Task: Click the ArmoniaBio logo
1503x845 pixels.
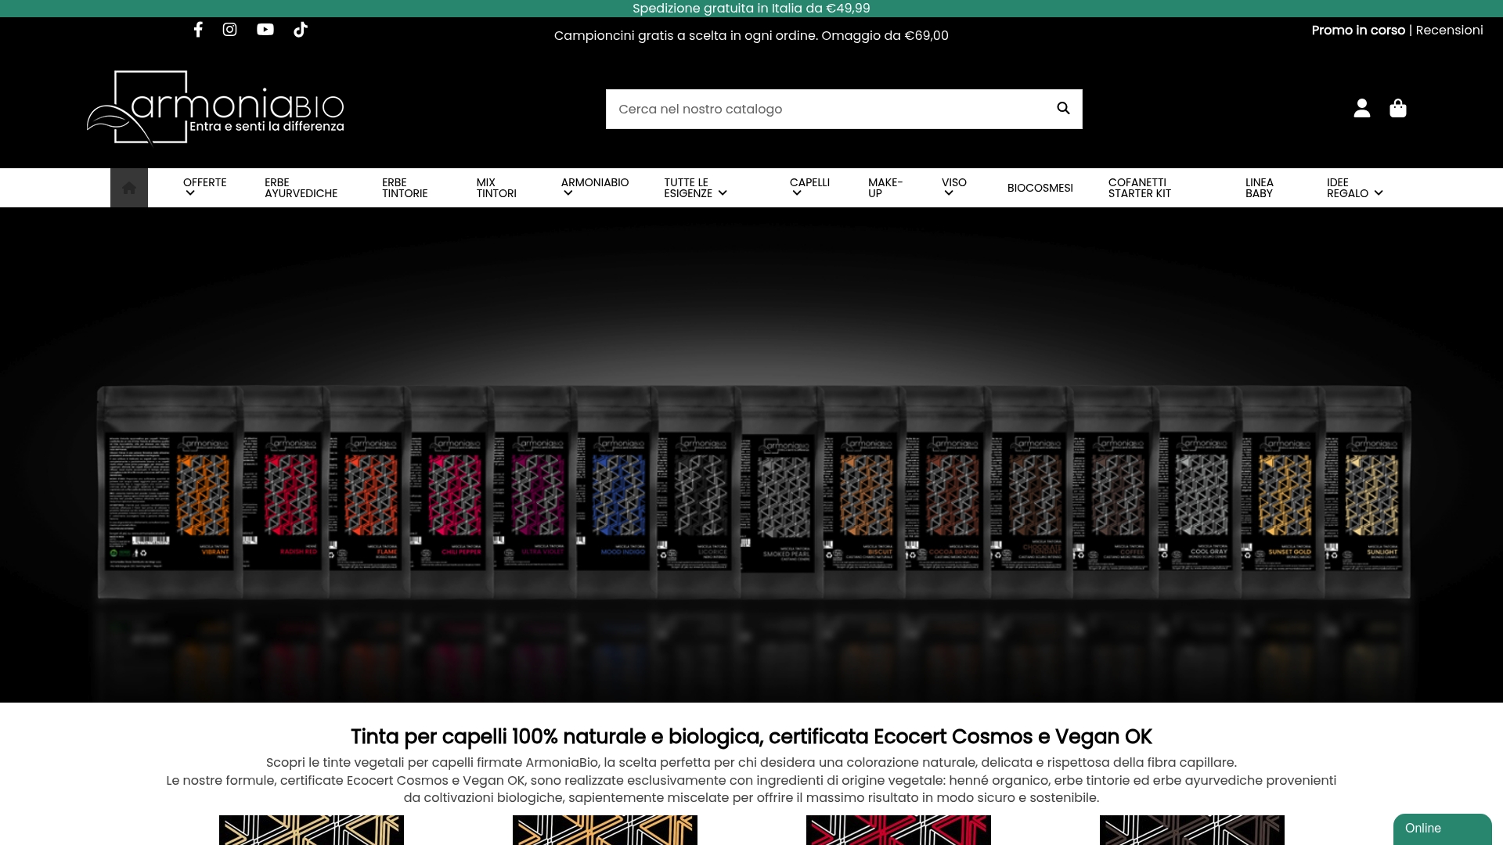Action: [x=215, y=108]
